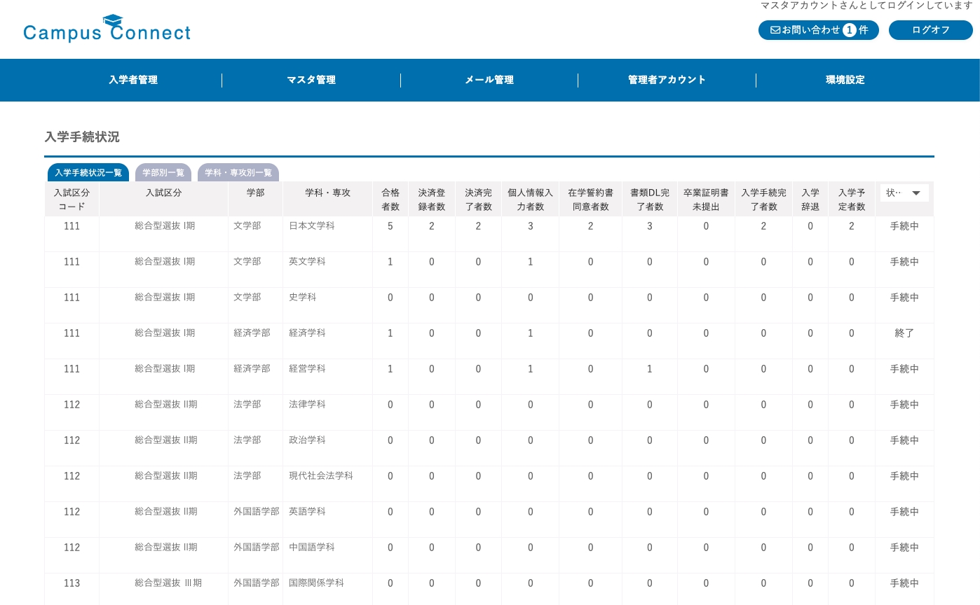Viewport: 980px width, 605px height.
Task: Open お問い合わせ inbox with envelope icon
Action: tap(818, 30)
